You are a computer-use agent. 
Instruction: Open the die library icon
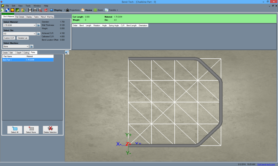[38, 34]
